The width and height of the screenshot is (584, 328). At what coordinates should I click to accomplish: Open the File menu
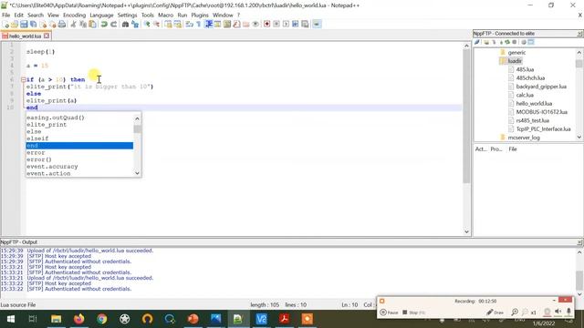pos(6,15)
